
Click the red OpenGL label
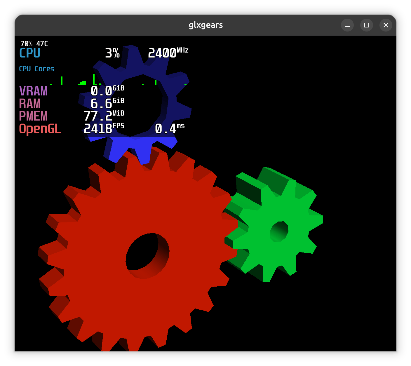point(40,129)
